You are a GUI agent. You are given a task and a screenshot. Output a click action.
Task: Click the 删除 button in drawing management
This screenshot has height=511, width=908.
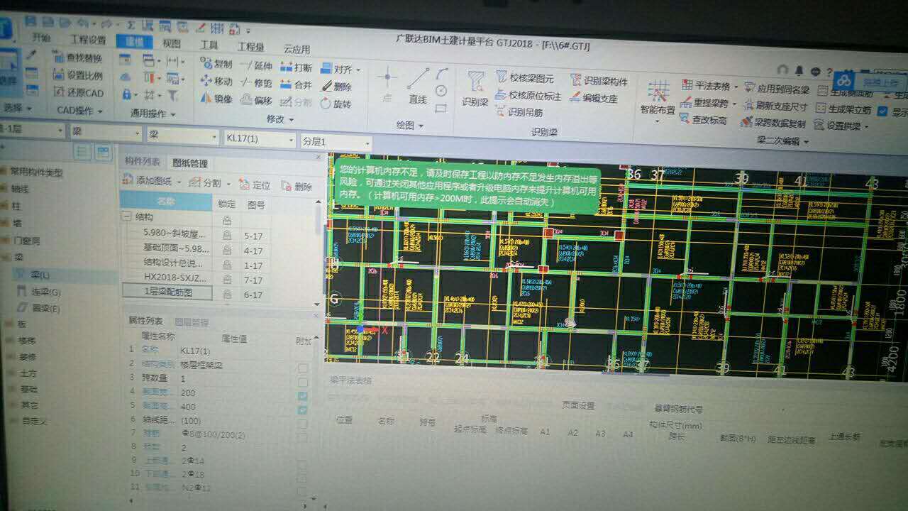tap(296, 187)
